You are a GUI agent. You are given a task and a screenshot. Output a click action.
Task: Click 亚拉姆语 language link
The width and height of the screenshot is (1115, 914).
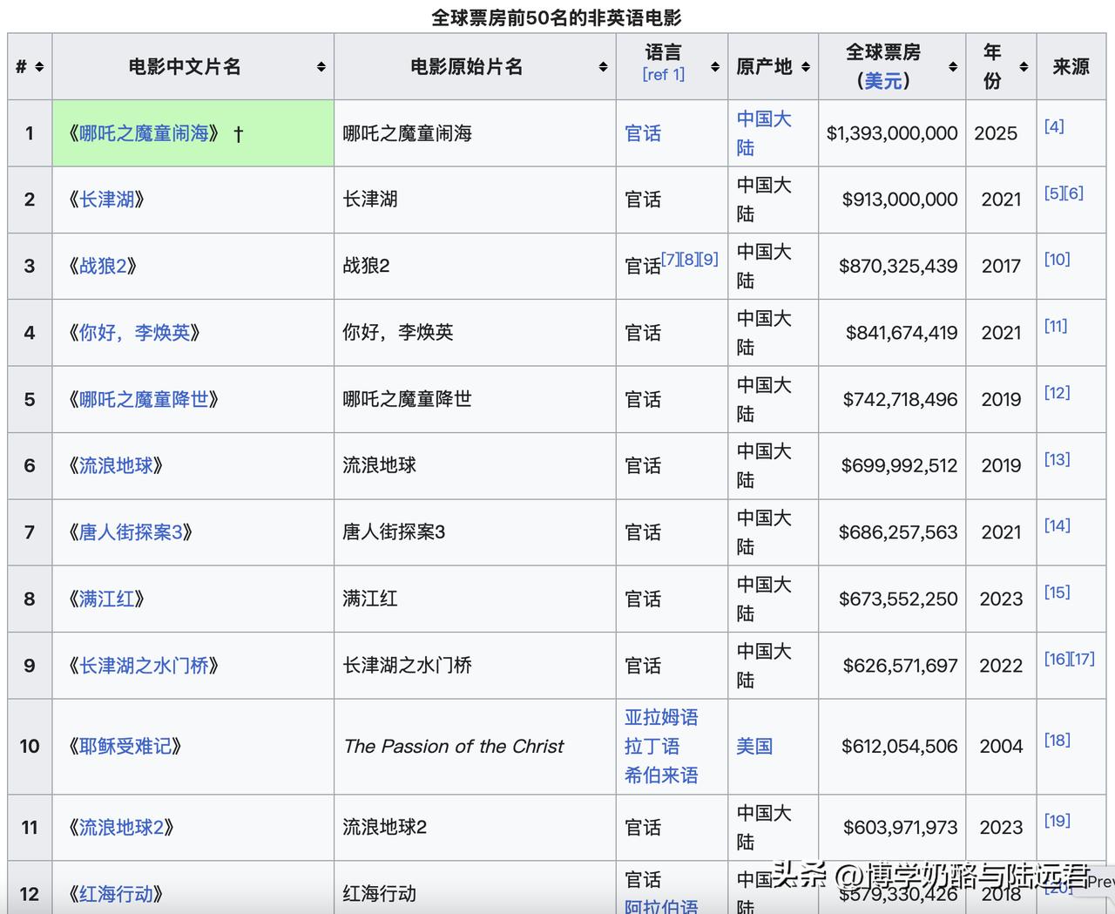661,717
